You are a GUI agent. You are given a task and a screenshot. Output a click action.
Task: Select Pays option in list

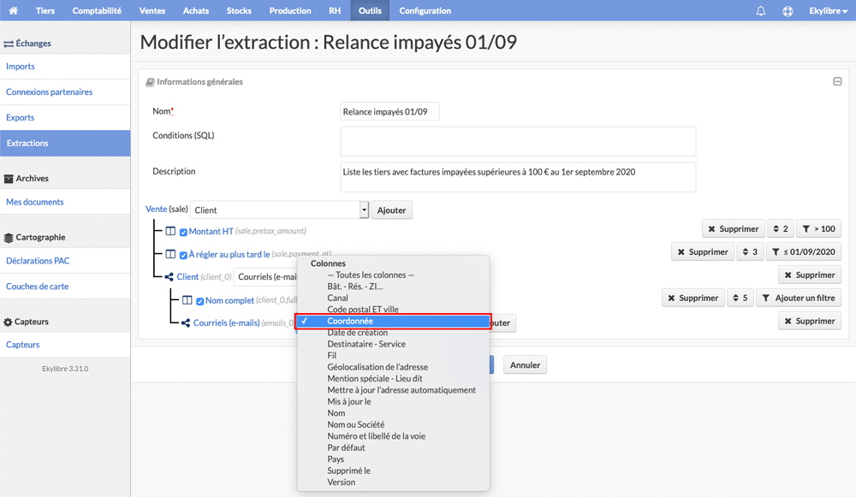point(393,459)
